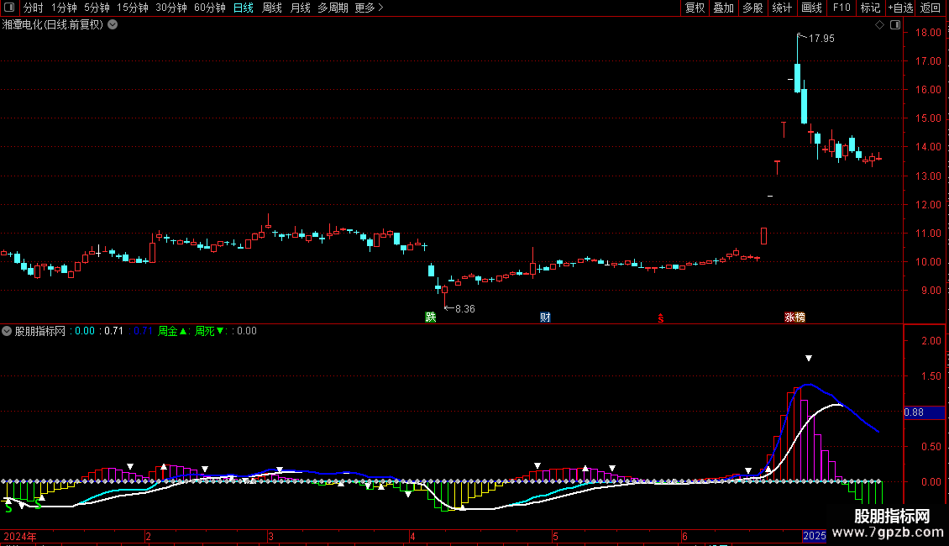This screenshot has width=949, height=546.
Task: Click the 18.00 price axis label
Action: tap(928, 32)
